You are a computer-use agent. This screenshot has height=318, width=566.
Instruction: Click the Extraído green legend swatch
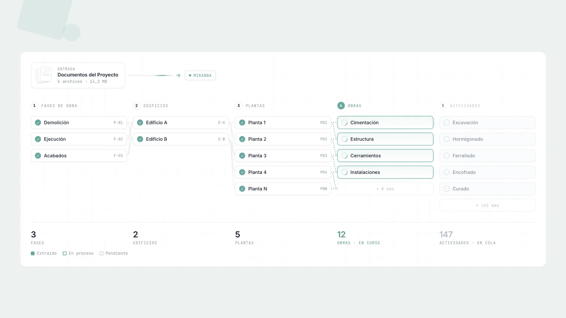pos(33,253)
